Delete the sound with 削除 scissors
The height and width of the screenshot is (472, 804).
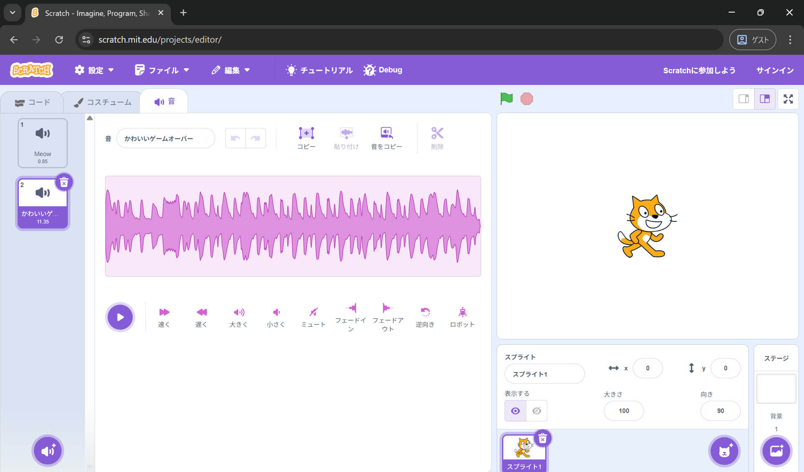[x=437, y=137]
